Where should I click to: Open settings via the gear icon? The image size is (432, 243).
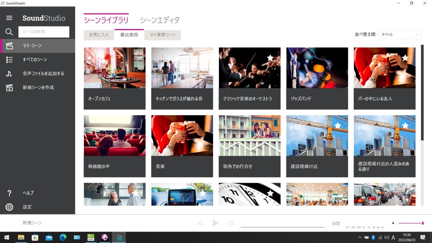tap(9, 207)
